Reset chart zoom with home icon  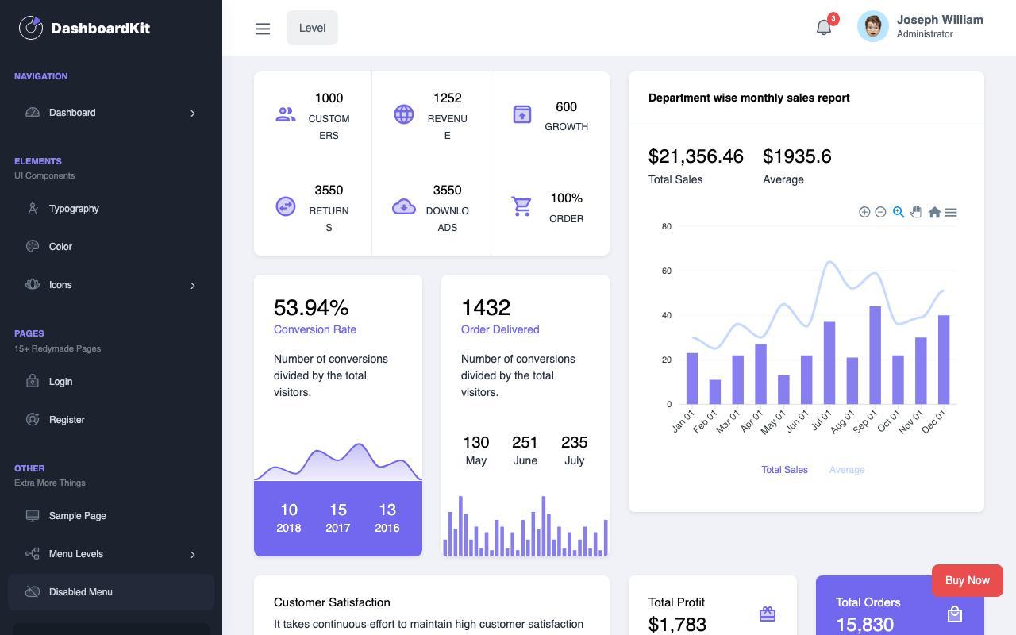(934, 212)
